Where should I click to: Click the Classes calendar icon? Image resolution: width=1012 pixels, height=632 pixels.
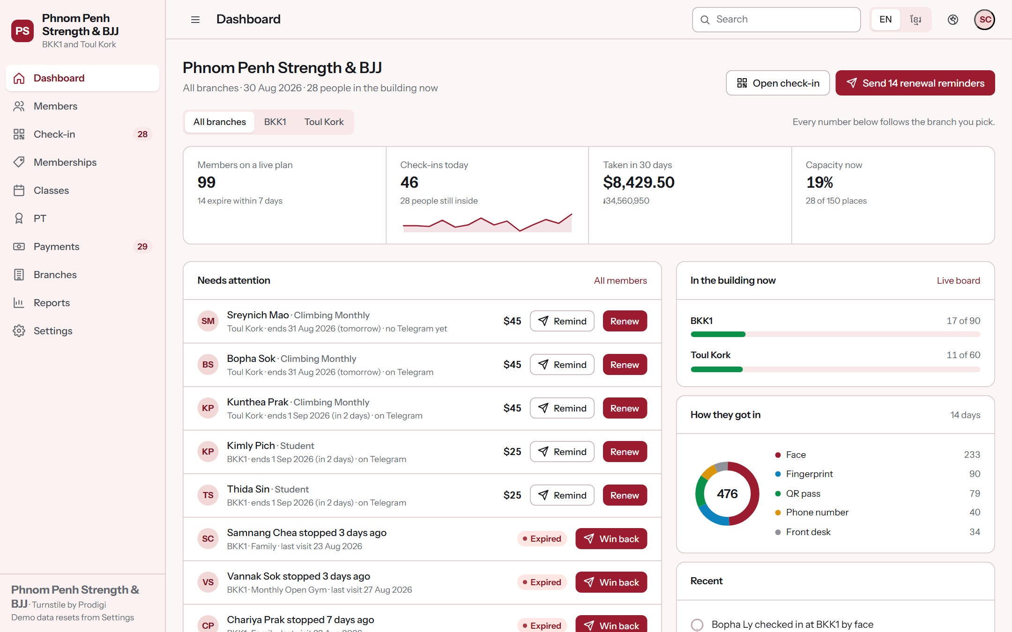(x=19, y=191)
